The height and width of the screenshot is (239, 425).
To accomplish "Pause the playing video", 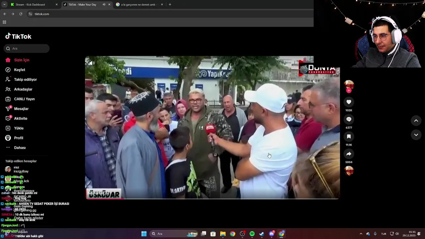I will coord(212,127).
